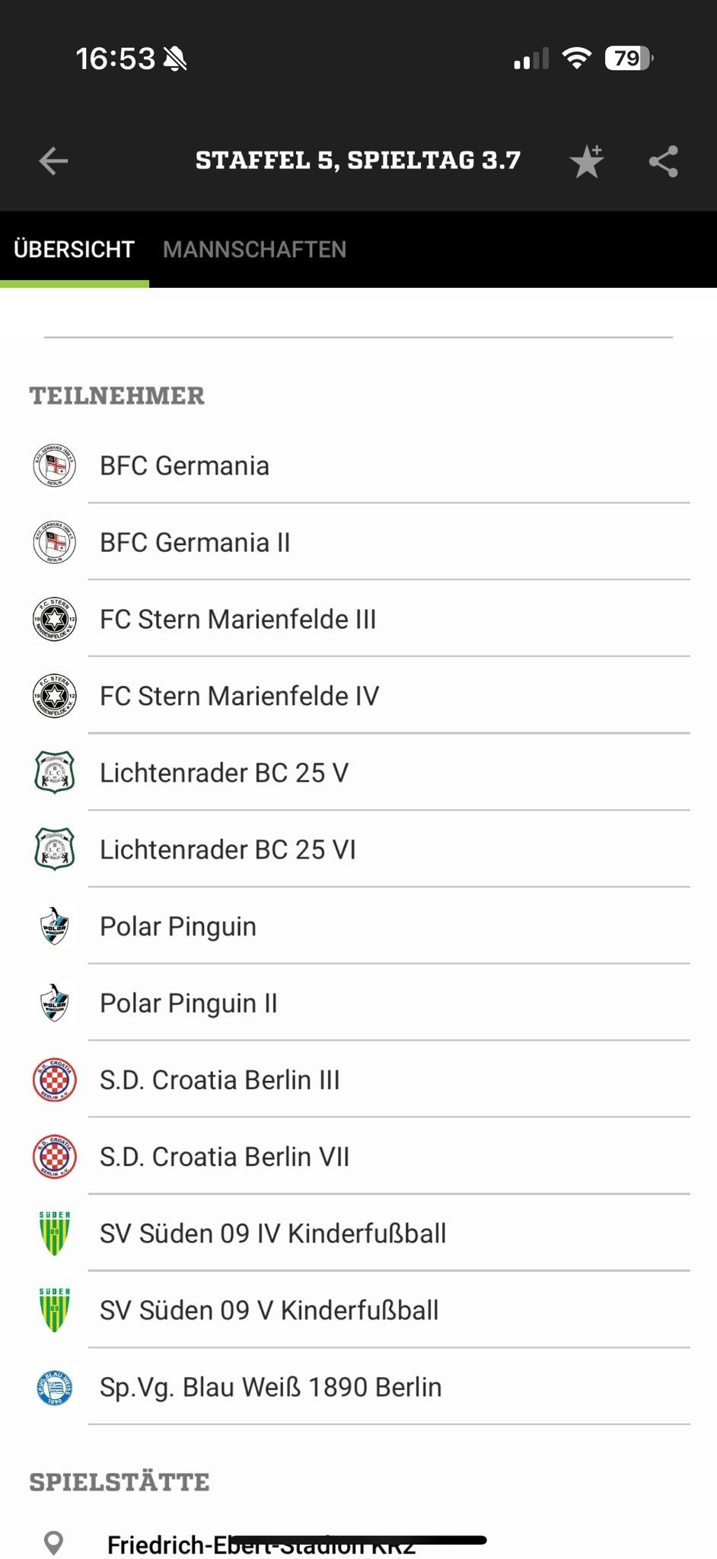Tap the back arrow icon
The height and width of the screenshot is (1559, 717).
tap(53, 161)
